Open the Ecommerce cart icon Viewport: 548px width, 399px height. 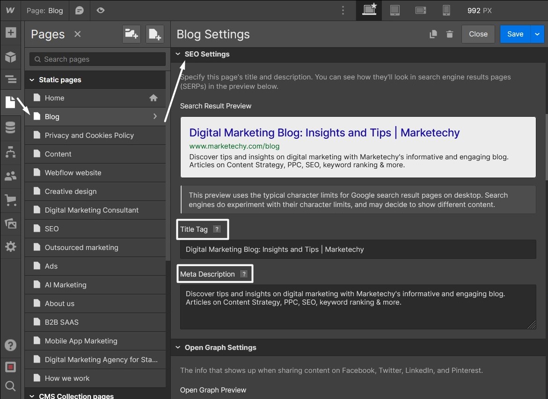10,200
